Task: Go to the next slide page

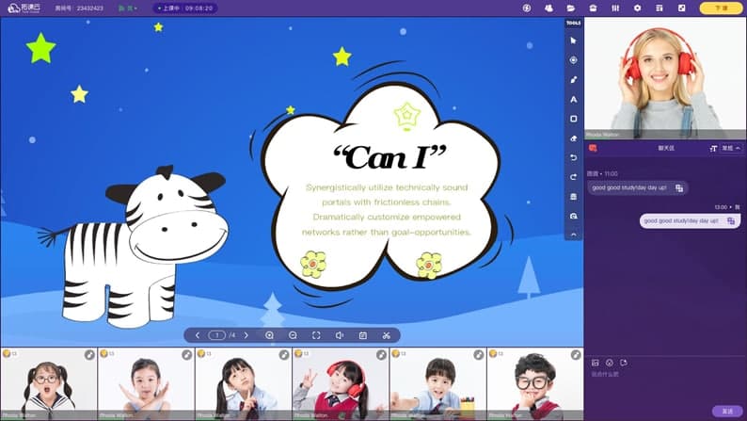Action: point(246,335)
